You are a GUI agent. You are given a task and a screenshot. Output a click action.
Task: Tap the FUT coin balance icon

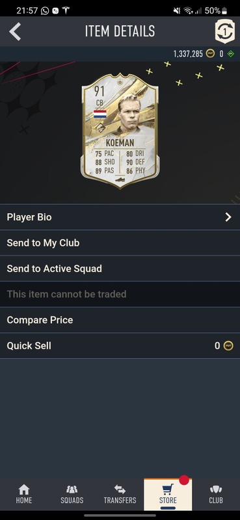tap(210, 54)
